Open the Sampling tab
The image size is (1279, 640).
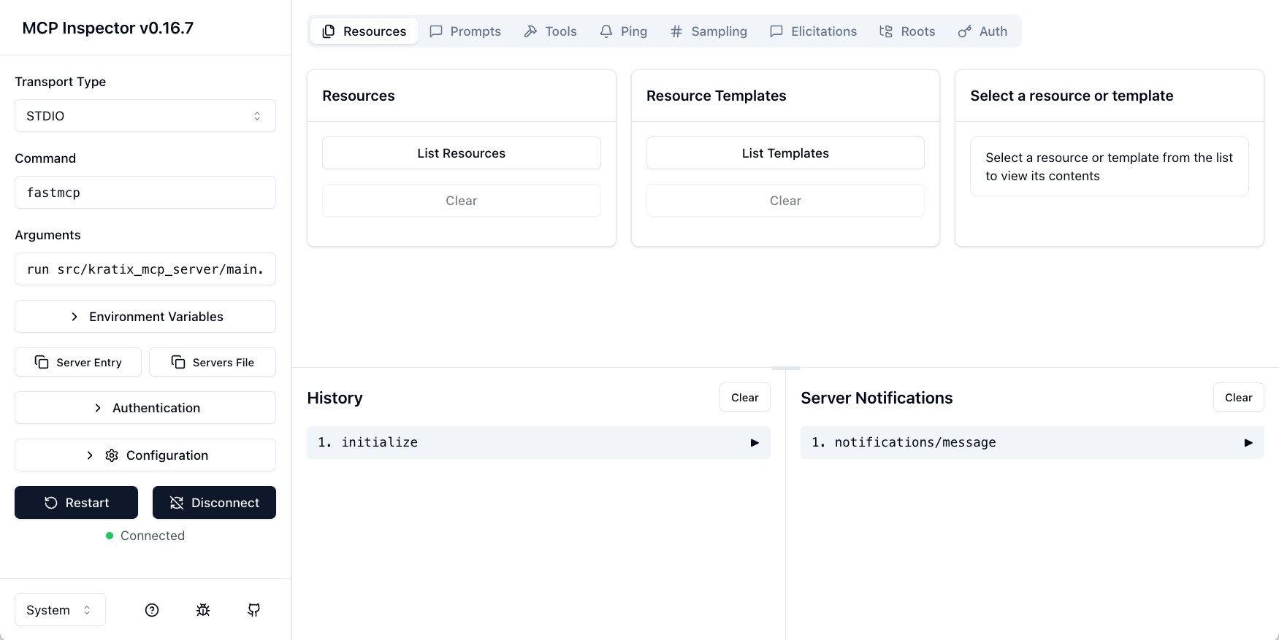(x=709, y=31)
